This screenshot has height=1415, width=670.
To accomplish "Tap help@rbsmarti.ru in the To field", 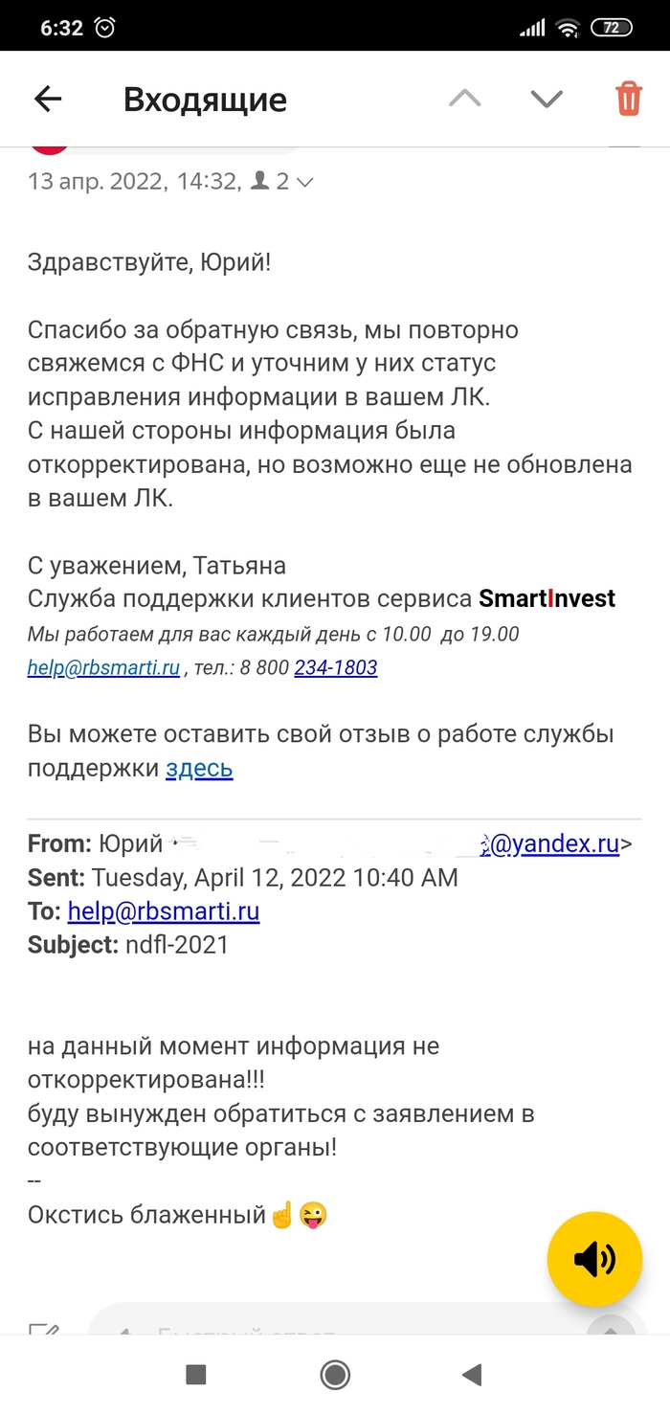I will pos(164,911).
